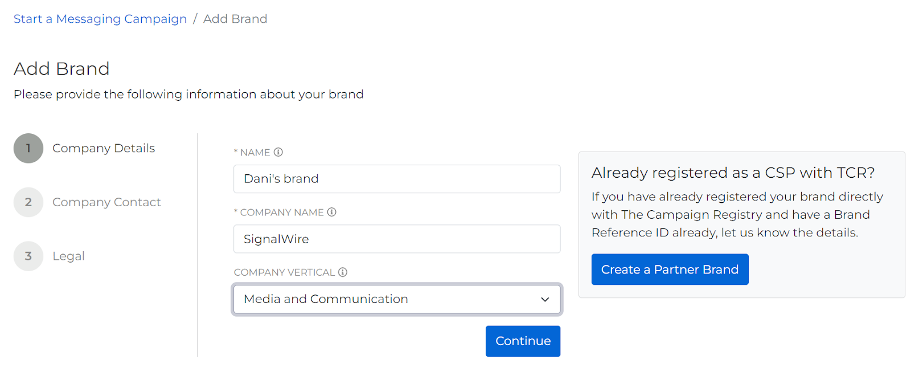The width and height of the screenshot is (911, 368).
Task: Click the Add Brand breadcrumb item
Action: (235, 19)
